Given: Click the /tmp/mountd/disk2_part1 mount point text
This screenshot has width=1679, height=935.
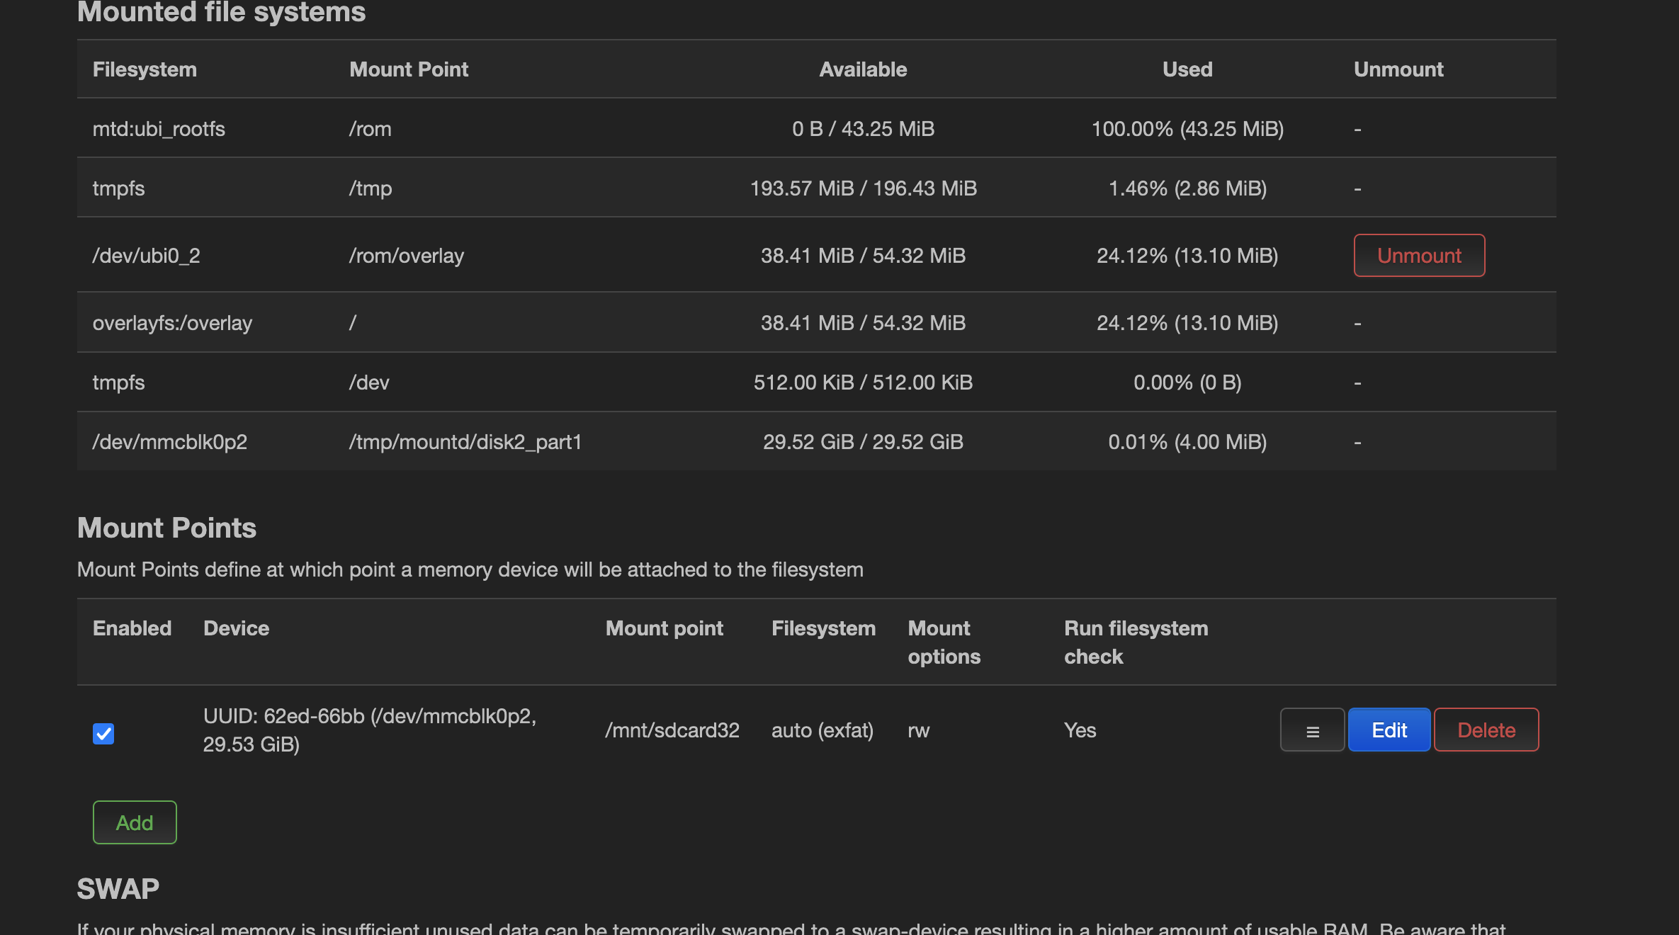Looking at the screenshot, I should [x=465, y=442].
